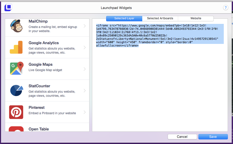Expand the Google Maps widget chevron
The image size is (233, 144).
85,69
